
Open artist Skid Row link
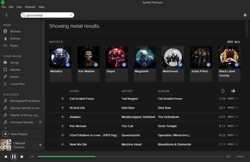click(x=128, y=108)
